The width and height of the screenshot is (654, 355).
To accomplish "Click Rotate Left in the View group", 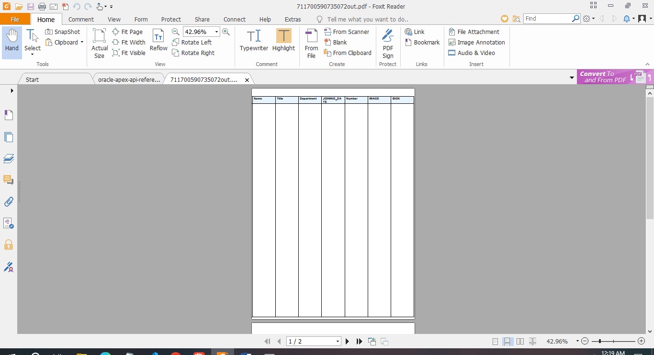I will (x=192, y=43).
